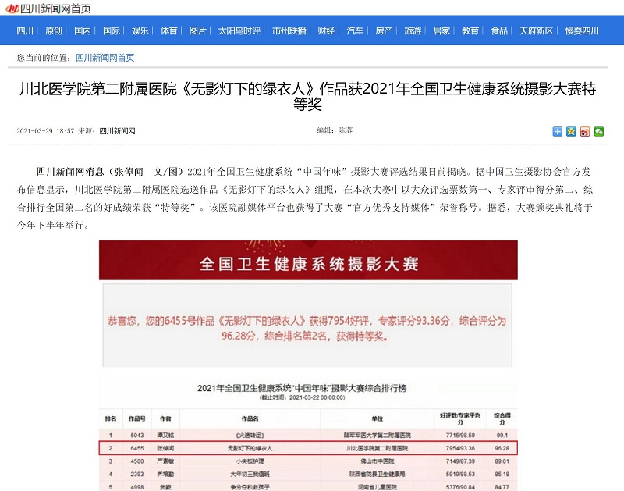Open the 原创 nav menu item
This screenshot has height=491, width=624.
[x=54, y=31]
